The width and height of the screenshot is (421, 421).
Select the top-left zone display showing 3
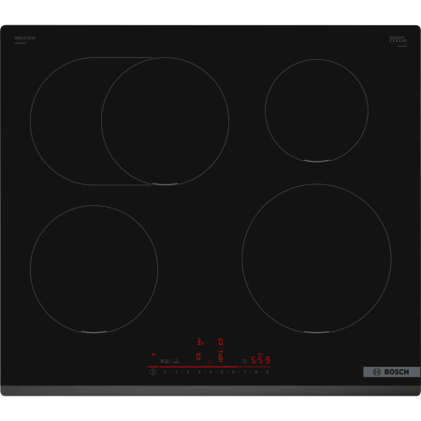[200, 341]
